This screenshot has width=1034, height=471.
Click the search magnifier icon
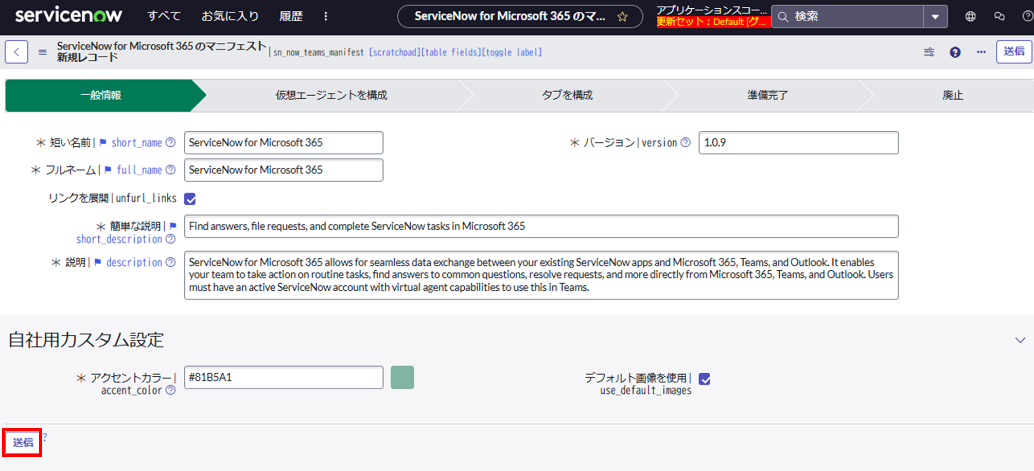click(x=783, y=16)
